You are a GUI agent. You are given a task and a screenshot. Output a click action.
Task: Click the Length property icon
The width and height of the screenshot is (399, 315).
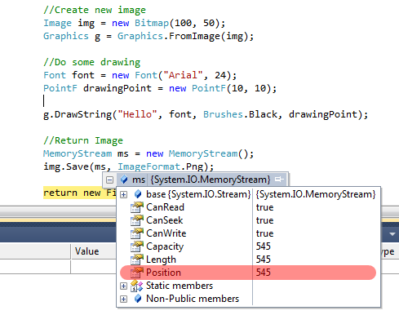(x=137, y=260)
